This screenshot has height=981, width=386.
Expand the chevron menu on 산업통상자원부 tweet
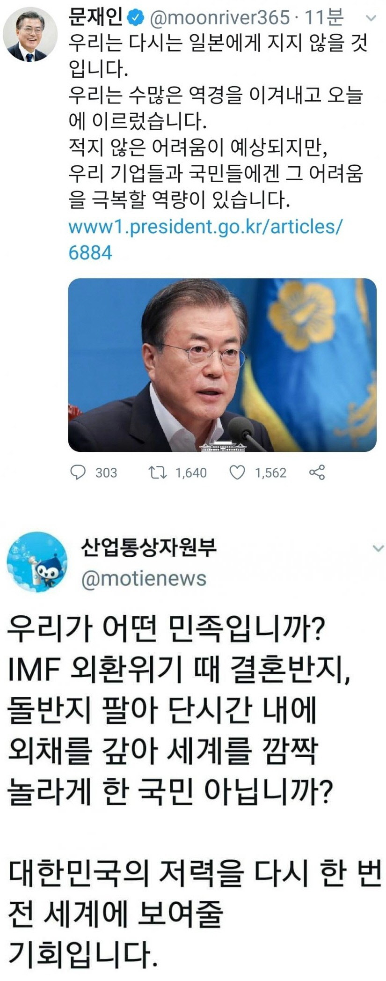(x=378, y=548)
